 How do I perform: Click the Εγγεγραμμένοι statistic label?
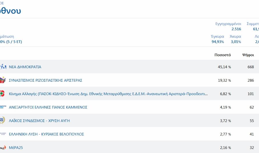pos(228,24)
